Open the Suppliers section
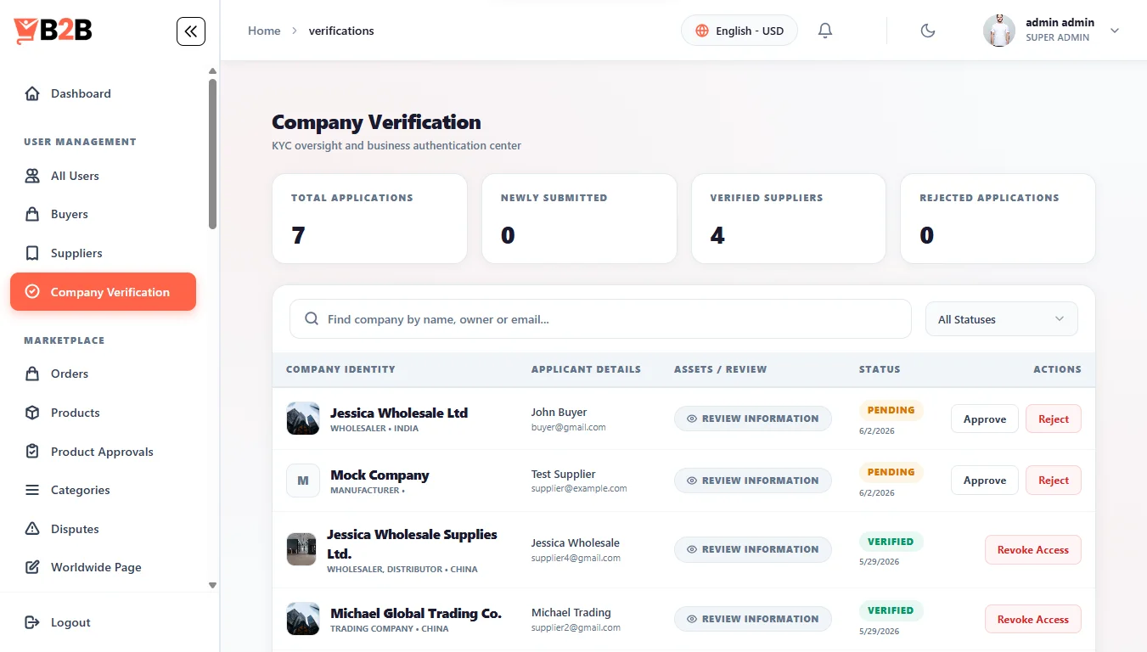The width and height of the screenshot is (1147, 652). pyautogui.click(x=104, y=253)
